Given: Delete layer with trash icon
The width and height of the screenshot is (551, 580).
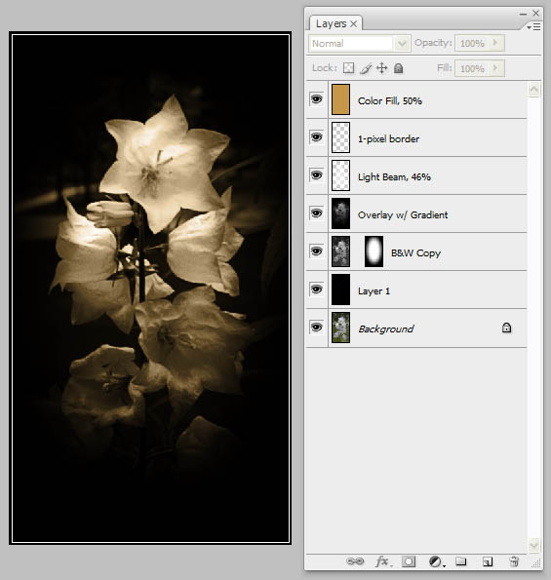Looking at the screenshot, I should 514,561.
